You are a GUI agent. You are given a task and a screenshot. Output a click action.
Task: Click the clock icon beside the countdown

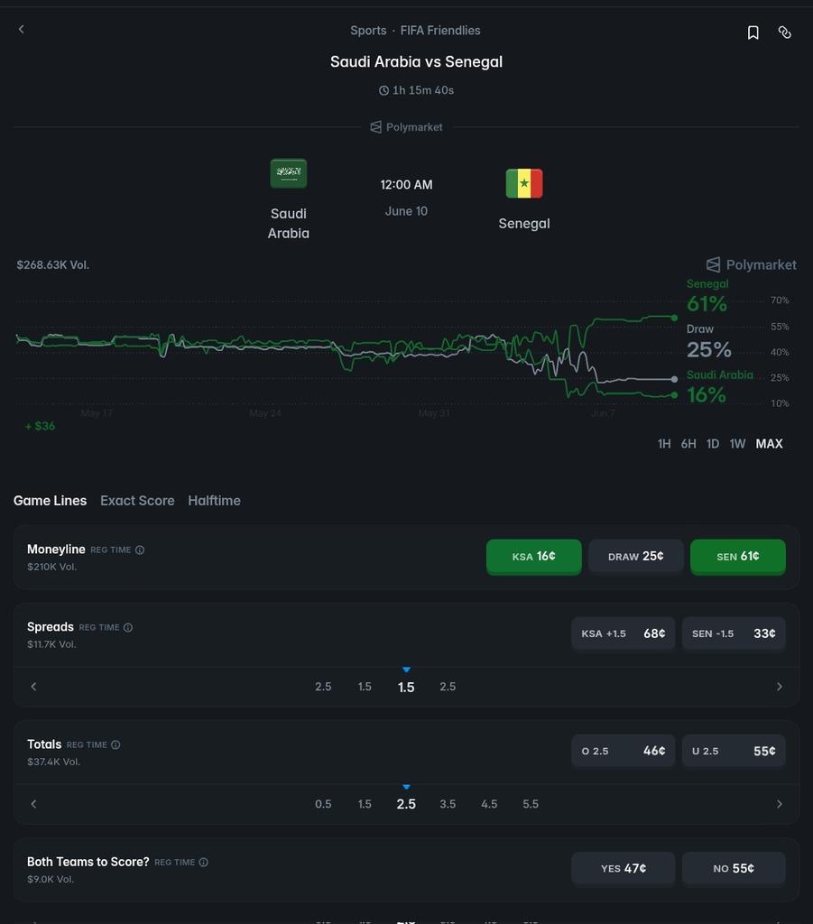[383, 90]
